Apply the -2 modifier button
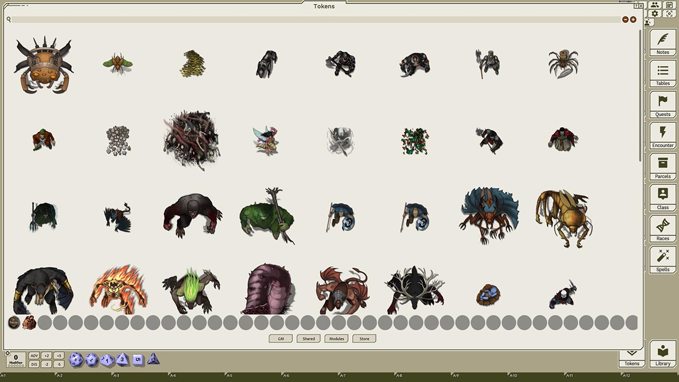The width and height of the screenshot is (679, 382). coord(47,364)
